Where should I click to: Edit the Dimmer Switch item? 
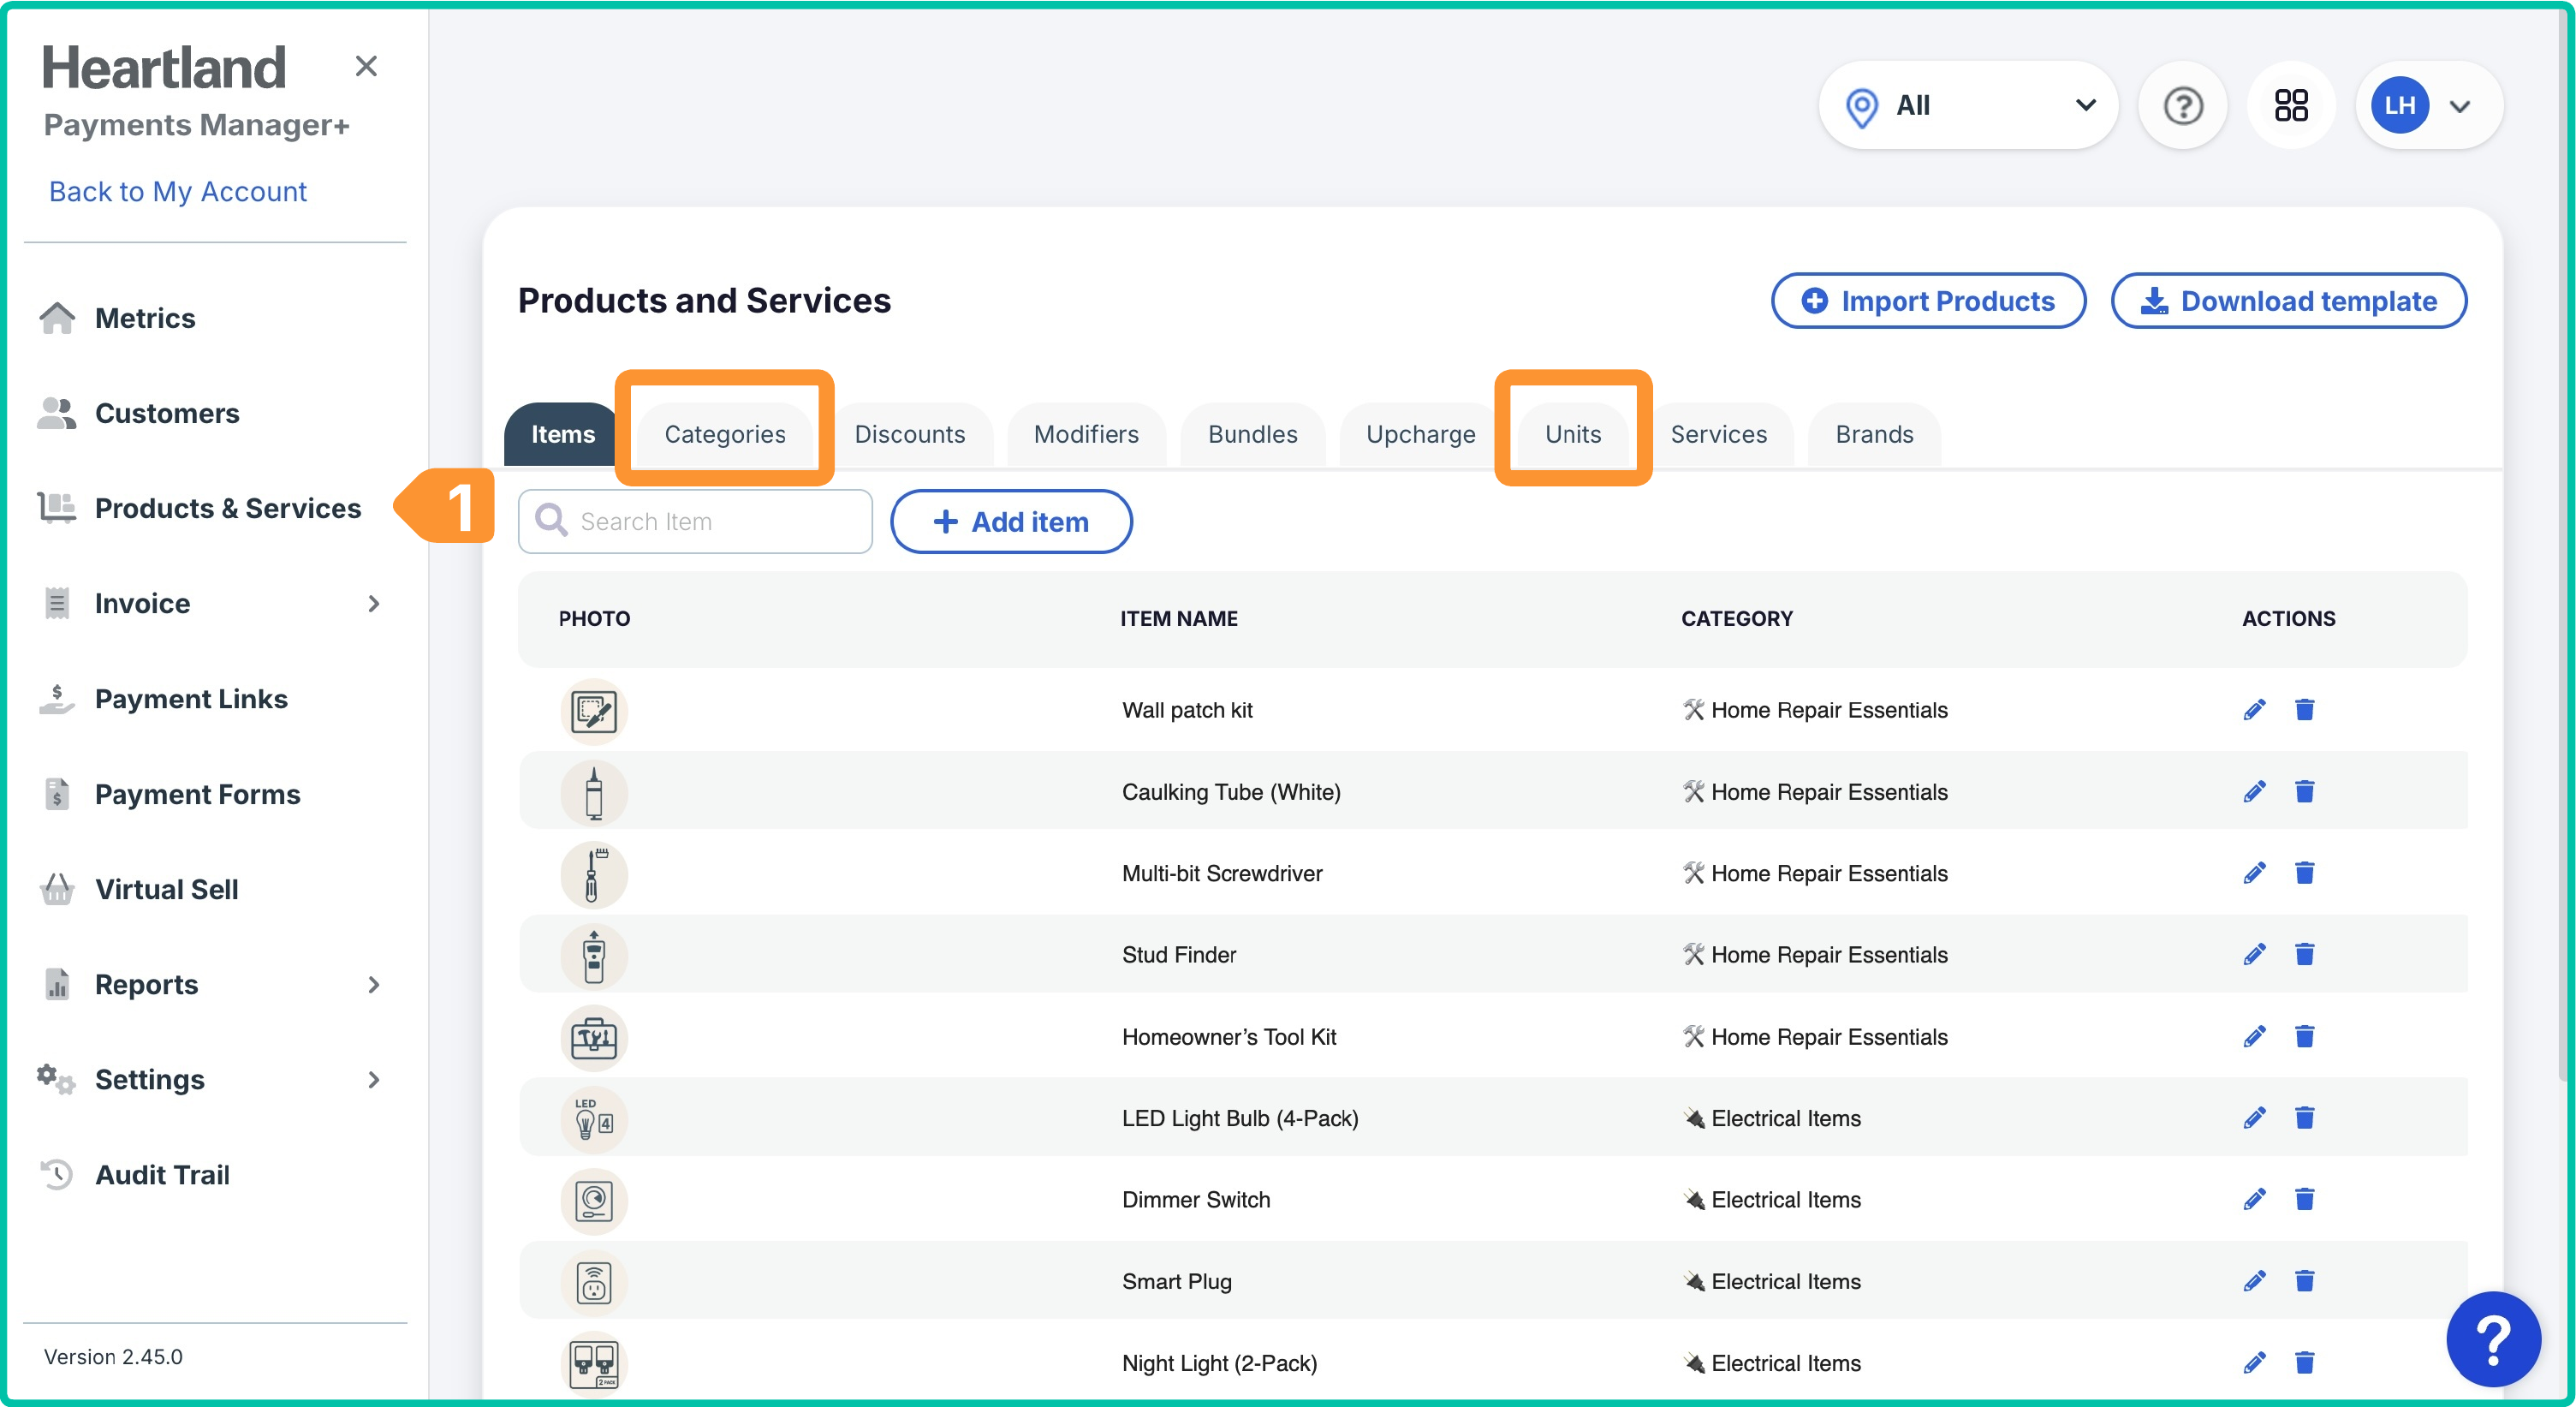pyautogui.click(x=2254, y=1200)
